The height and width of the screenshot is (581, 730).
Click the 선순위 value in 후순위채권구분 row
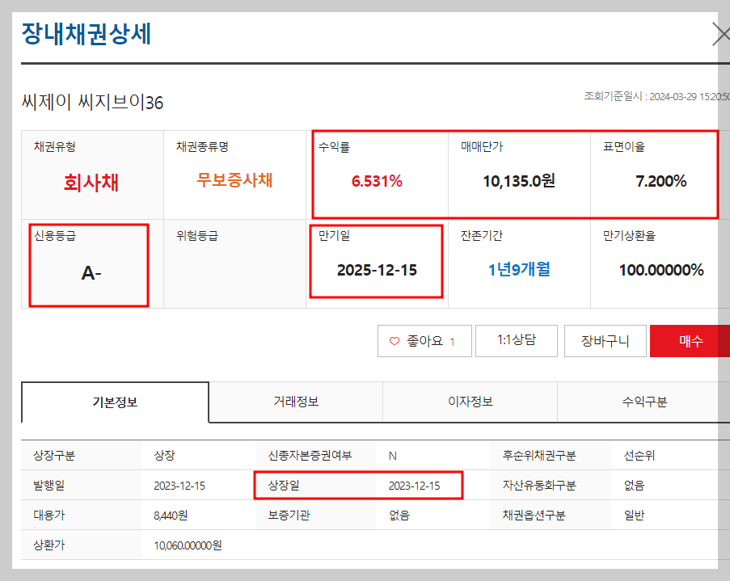[639, 456]
